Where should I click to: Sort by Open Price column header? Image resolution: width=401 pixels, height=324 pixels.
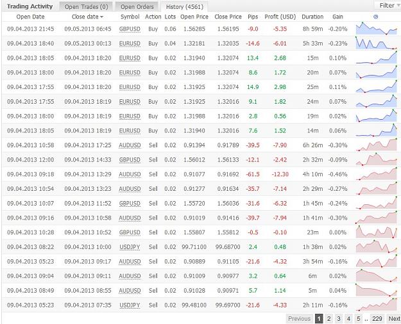click(194, 17)
